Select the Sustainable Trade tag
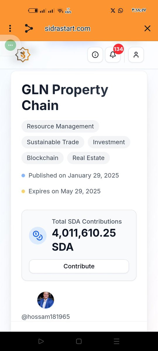Screen dimensions: 158x351 [x=53, y=142]
